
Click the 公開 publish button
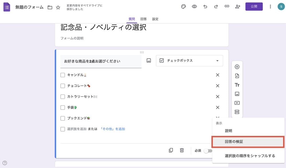253,6
